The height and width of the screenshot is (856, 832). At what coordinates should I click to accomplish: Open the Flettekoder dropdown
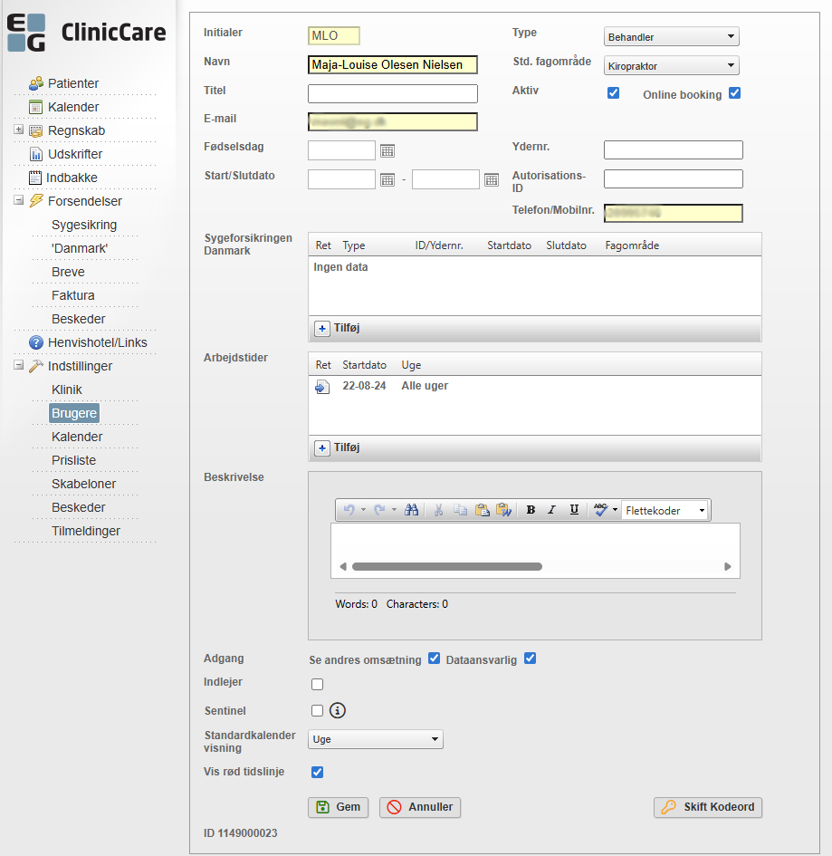(x=665, y=511)
